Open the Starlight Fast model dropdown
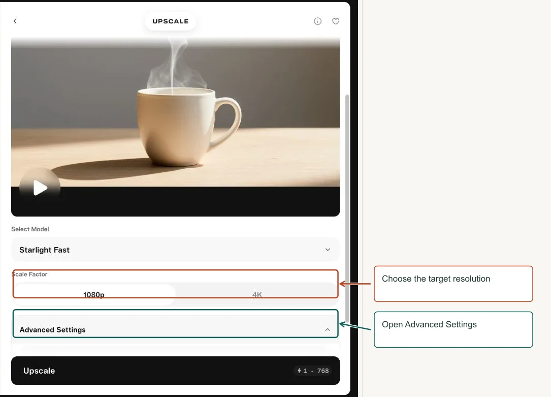This screenshot has width=551, height=397. point(175,250)
